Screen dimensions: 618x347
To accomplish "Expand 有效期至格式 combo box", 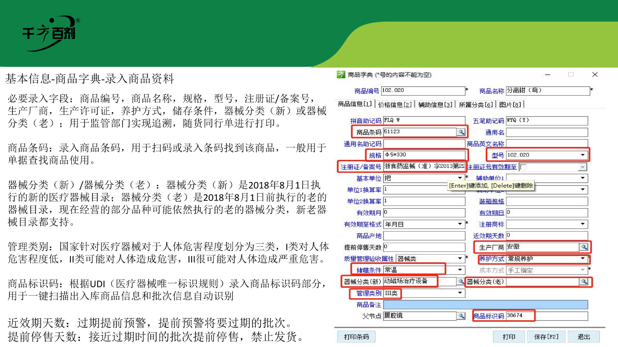I will coord(460,224).
